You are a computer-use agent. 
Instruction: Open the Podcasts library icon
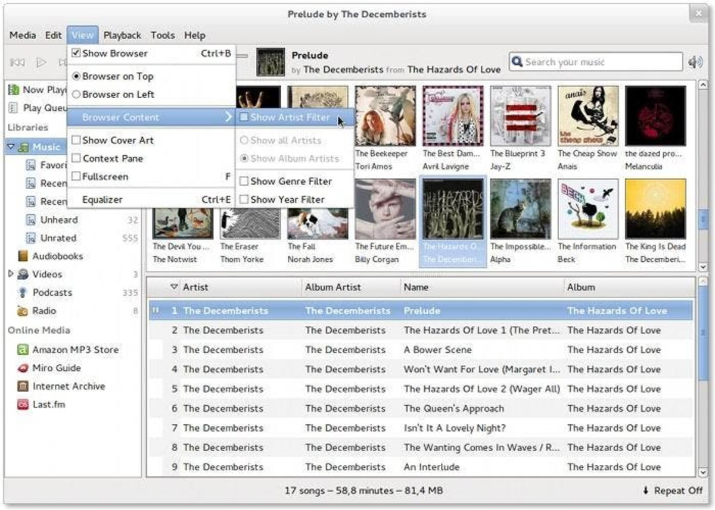pyautogui.click(x=23, y=293)
